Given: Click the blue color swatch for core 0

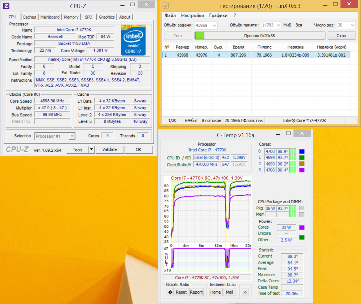Looking at the screenshot, I should 302,151.
